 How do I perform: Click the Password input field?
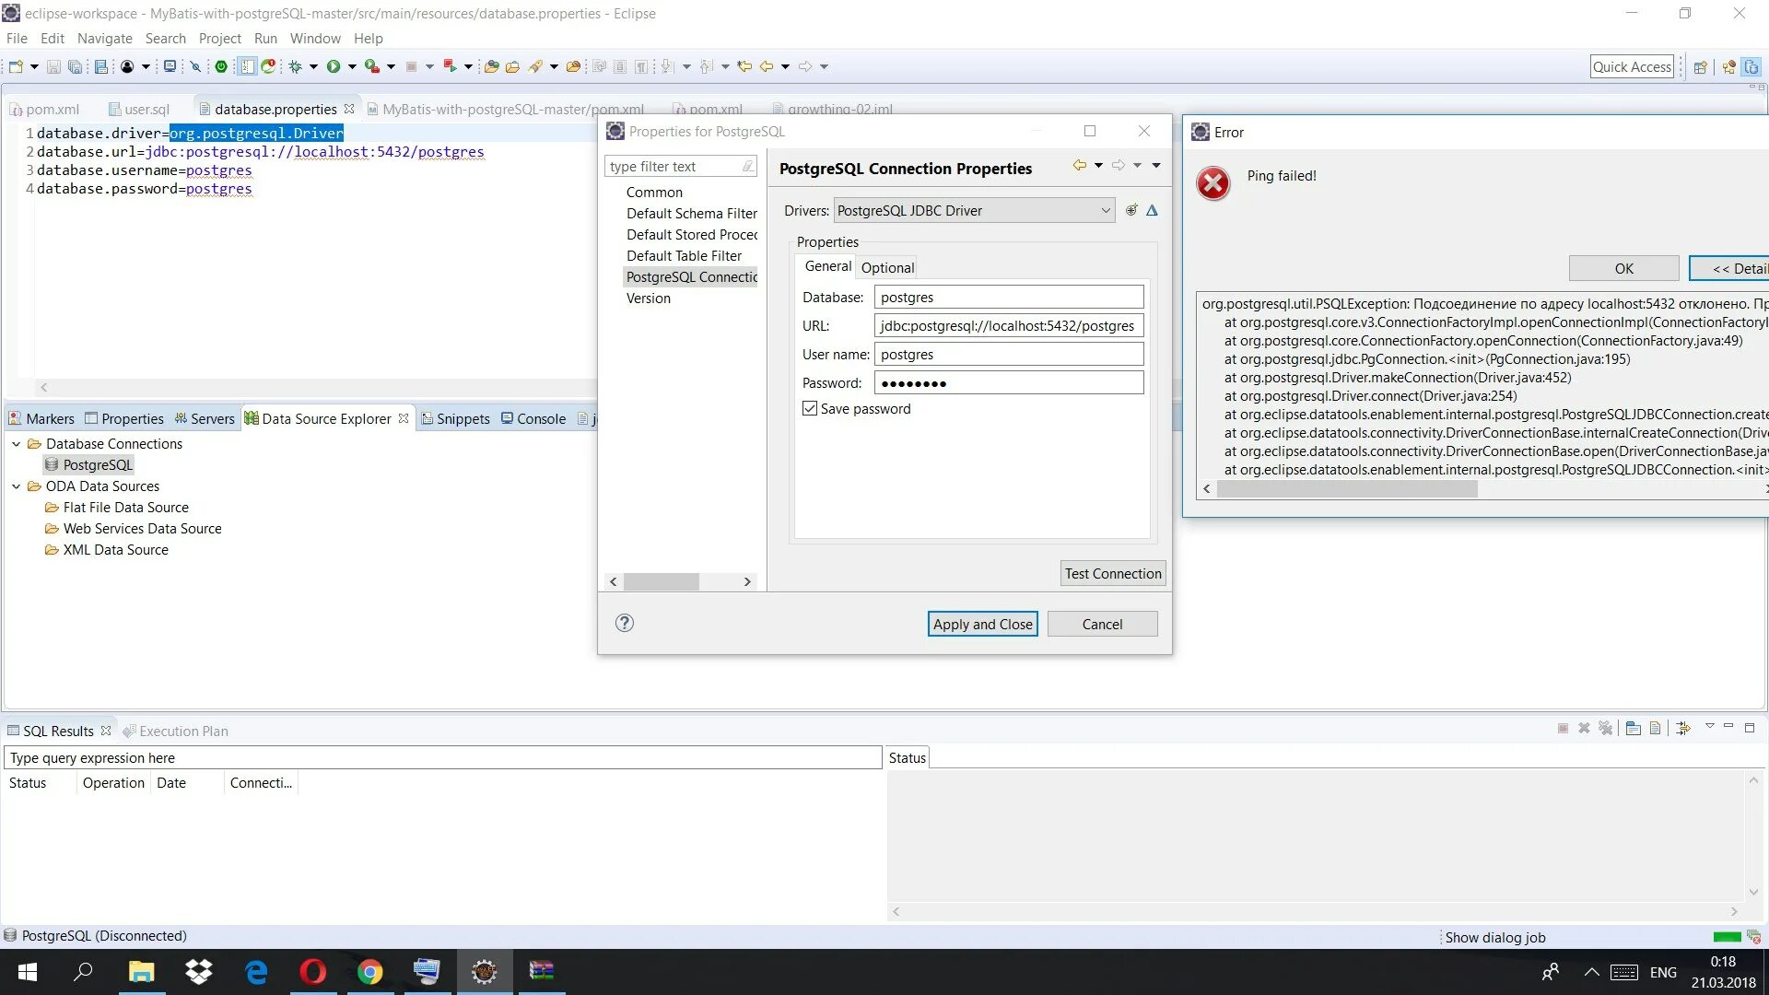tap(1009, 382)
